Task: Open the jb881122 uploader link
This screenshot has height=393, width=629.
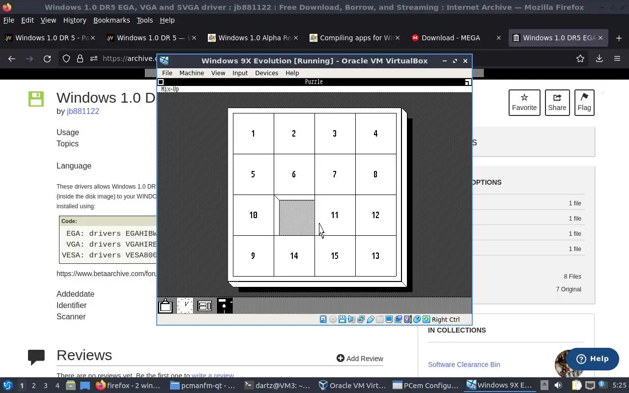Action: [83, 111]
